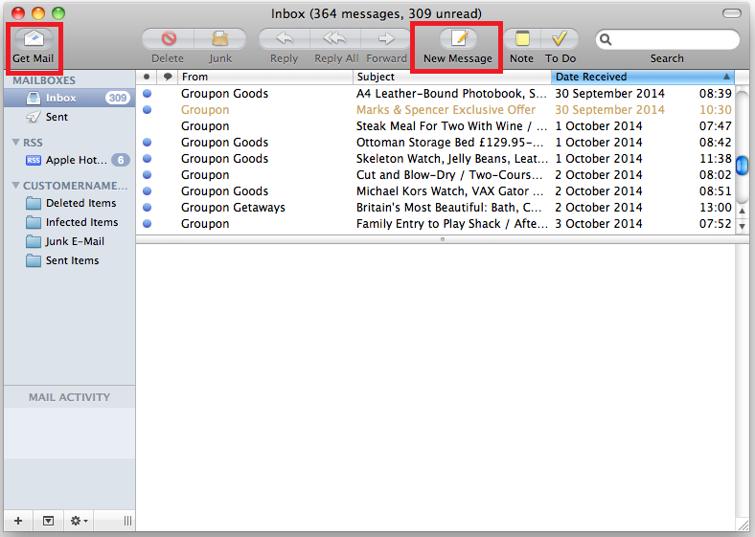Click the Reply All icon
Image resolution: width=755 pixels, height=537 pixels.
(335, 39)
